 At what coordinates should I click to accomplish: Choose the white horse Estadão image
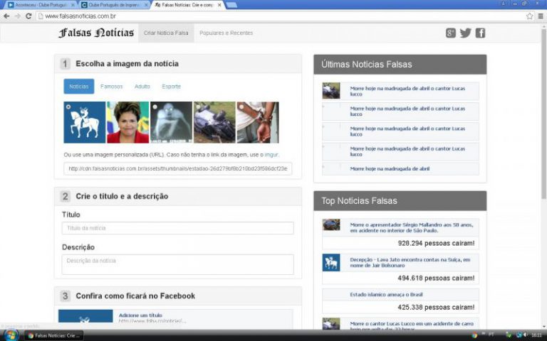[x=85, y=122]
